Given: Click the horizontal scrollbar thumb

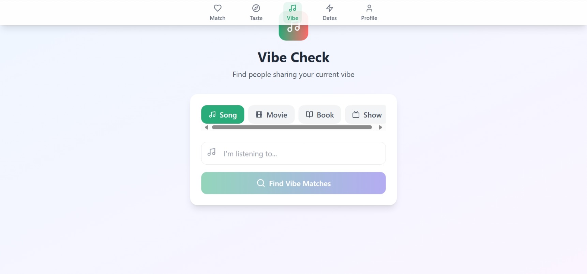Looking at the screenshot, I should pyautogui.click(x=292, y=127).
